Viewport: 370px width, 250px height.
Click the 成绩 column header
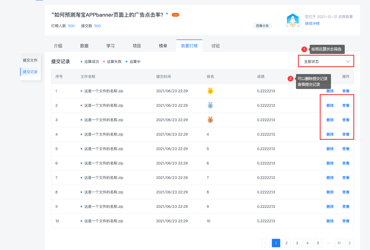pyautogui.click(x=261, y=77)
